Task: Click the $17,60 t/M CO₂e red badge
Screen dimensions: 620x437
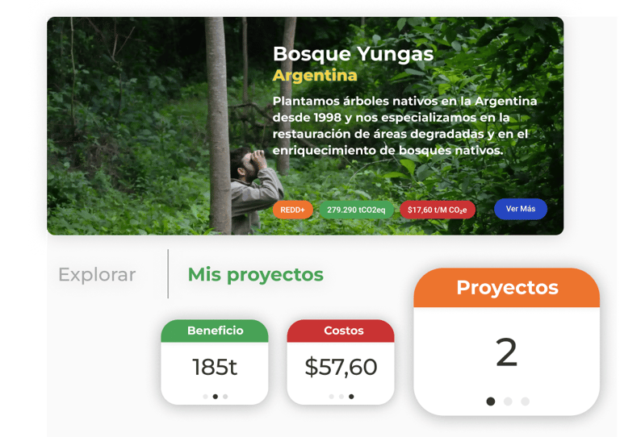Action: [x=438, y=210]
